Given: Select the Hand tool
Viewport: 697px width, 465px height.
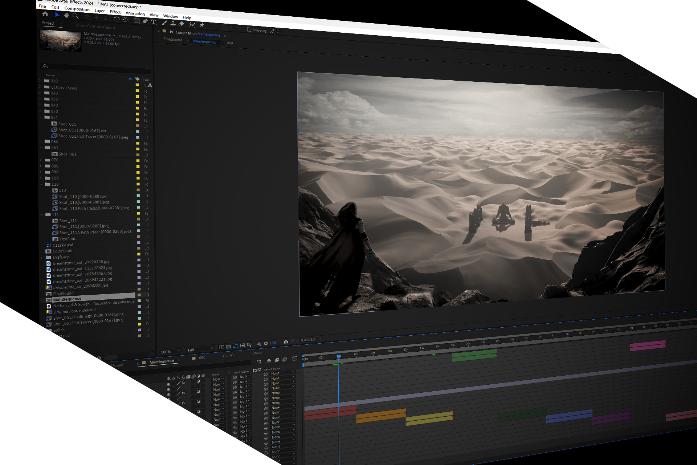Looking at the screenshot, I should (66, 15).
